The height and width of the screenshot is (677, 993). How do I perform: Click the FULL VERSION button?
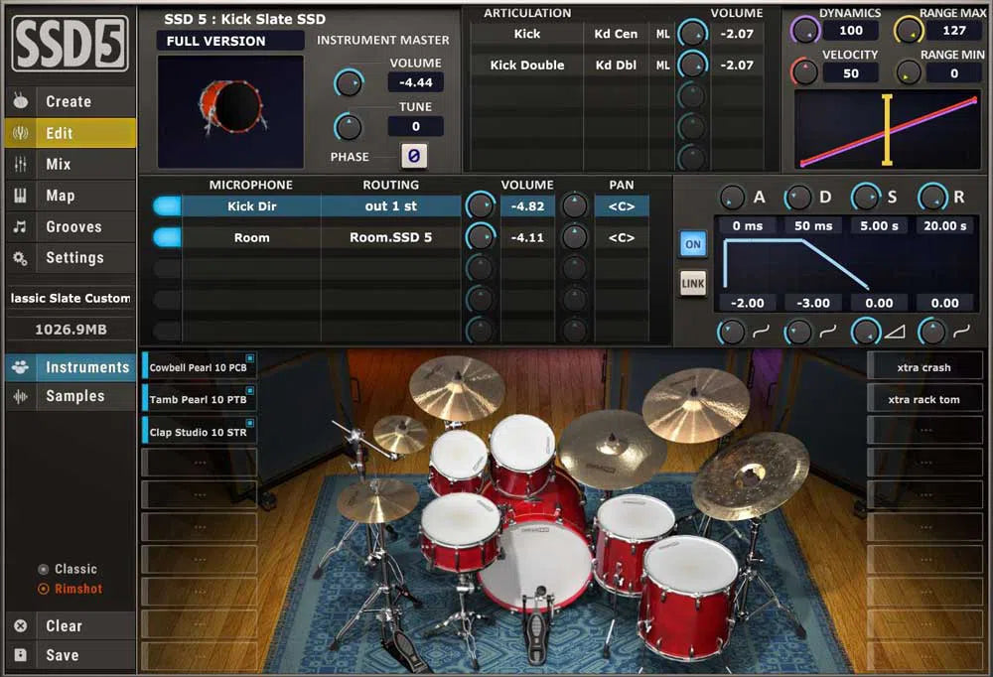(229, 40)
